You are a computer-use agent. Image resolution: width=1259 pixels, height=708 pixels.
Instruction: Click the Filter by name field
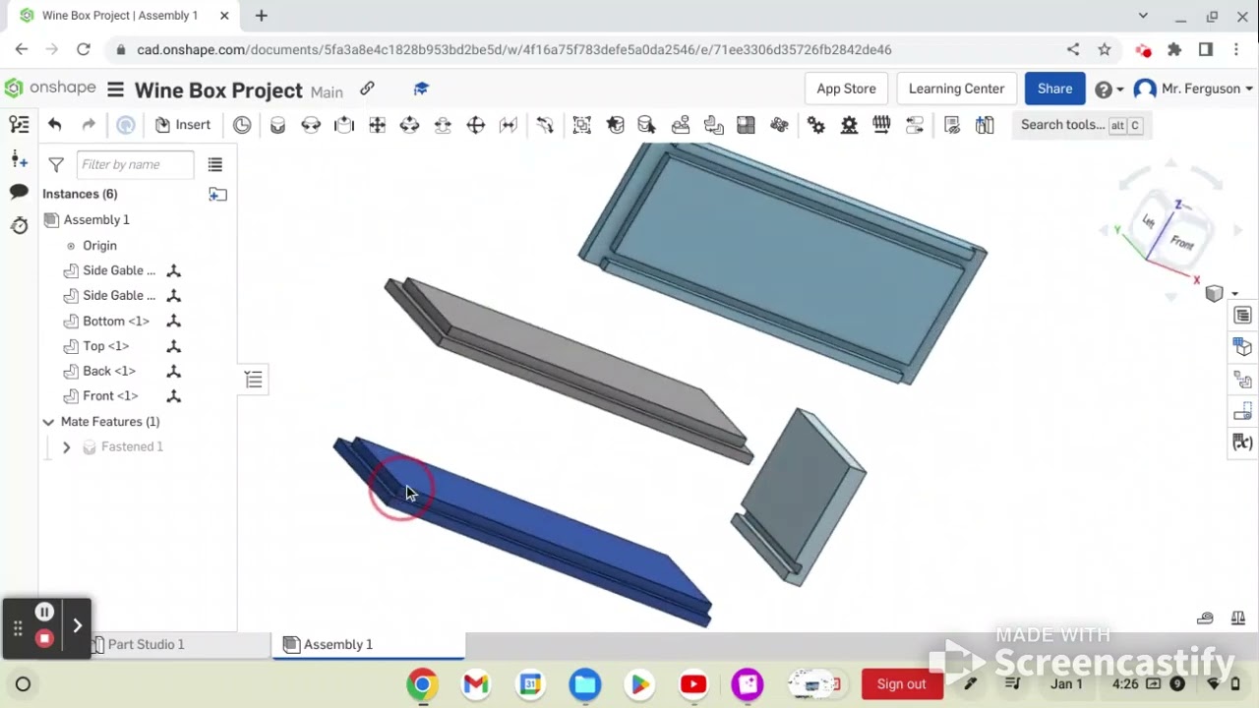136,164
